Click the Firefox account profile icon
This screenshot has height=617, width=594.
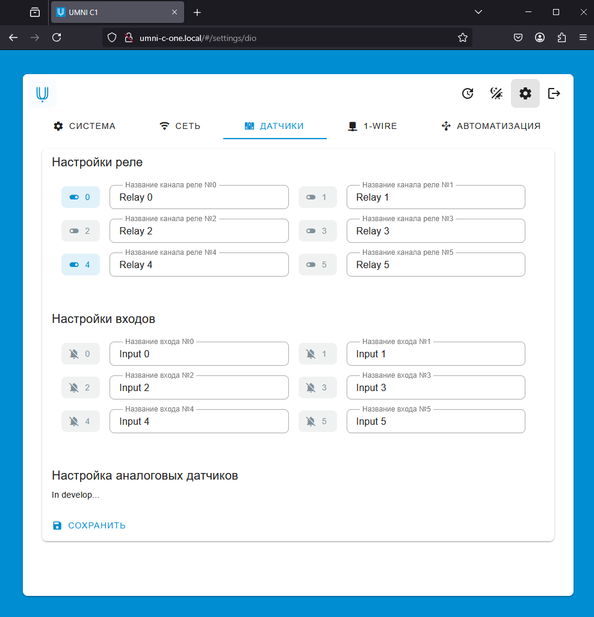point(540,37)
